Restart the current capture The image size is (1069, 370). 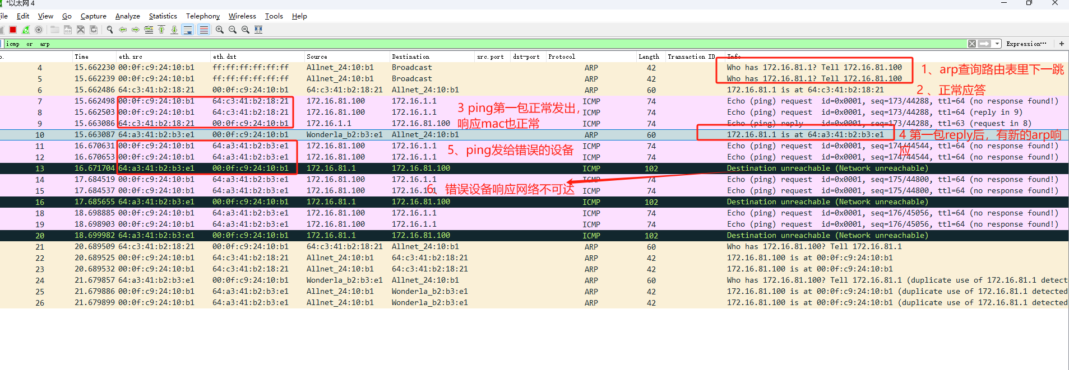click(x=26, y=30)
